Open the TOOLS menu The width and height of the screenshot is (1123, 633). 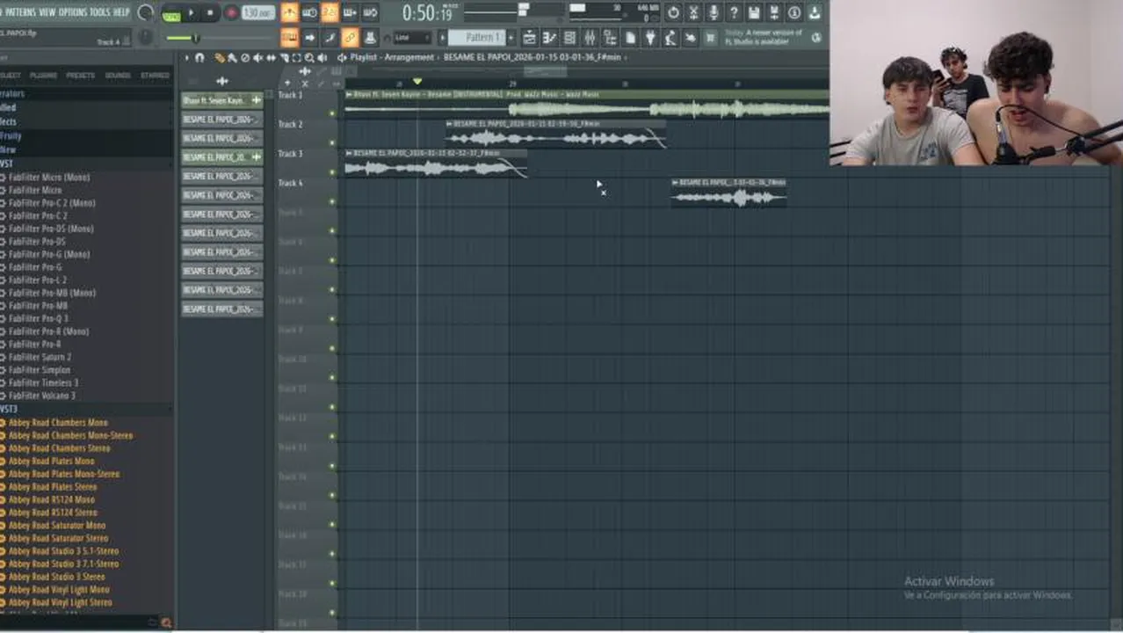point(100,11)
